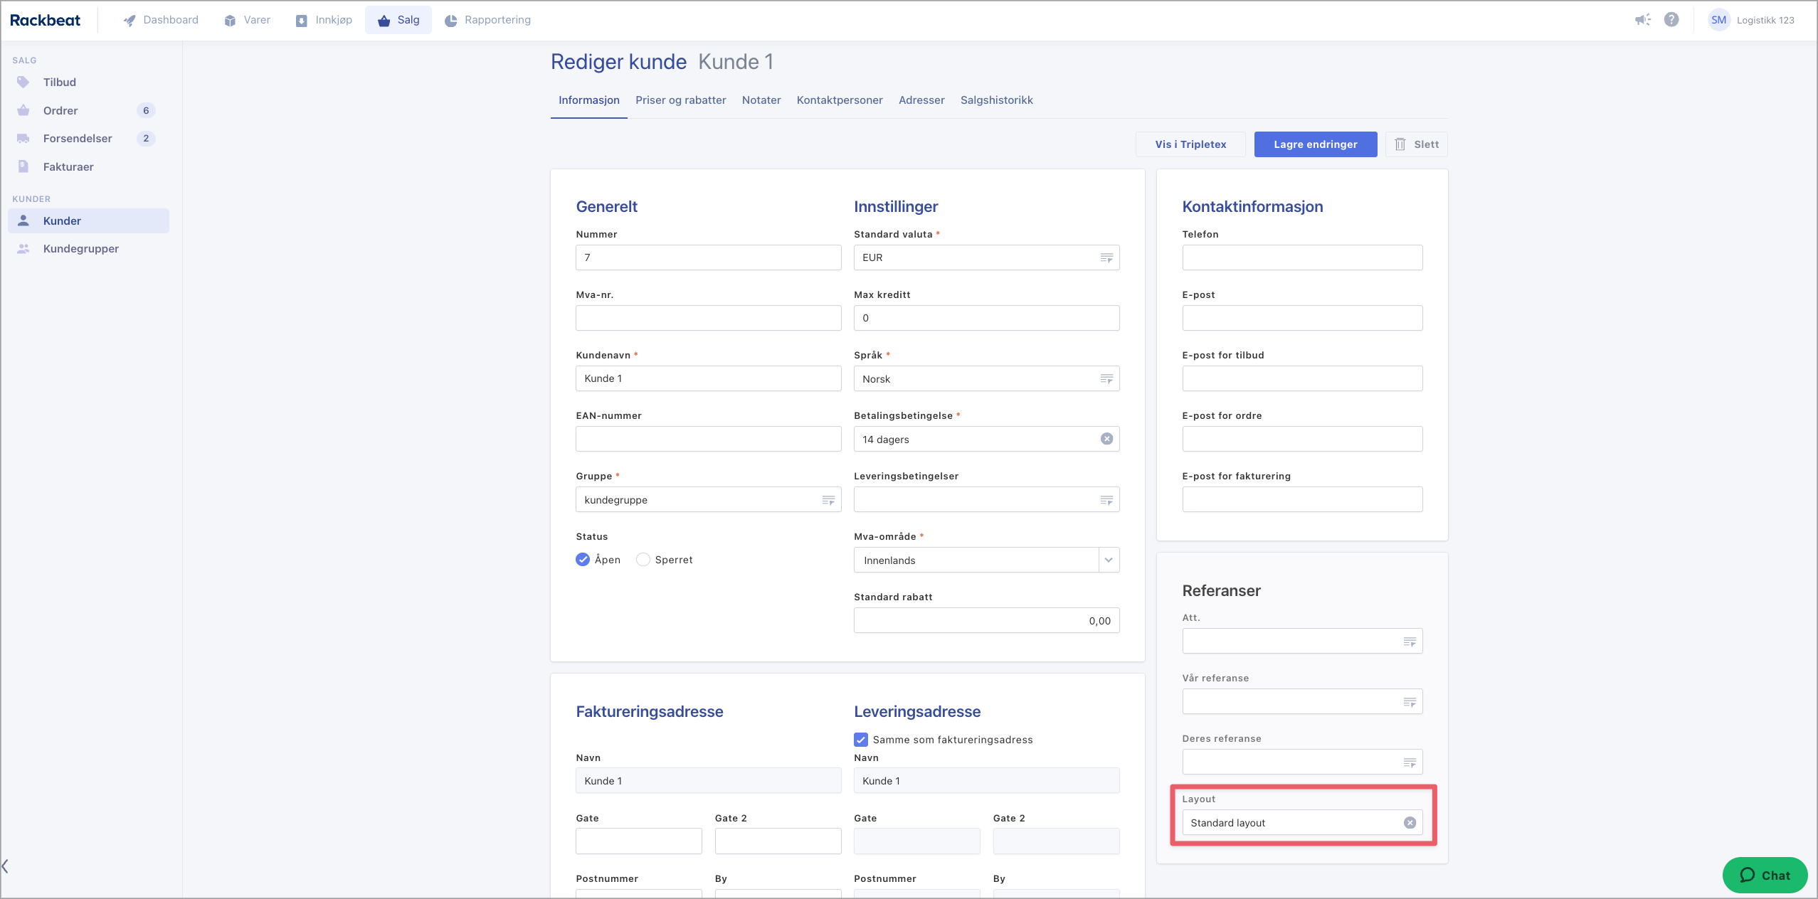Select the Sperret status radio button
The width and height of the screenshot is (1818, 899).
[x=643, y=560]
